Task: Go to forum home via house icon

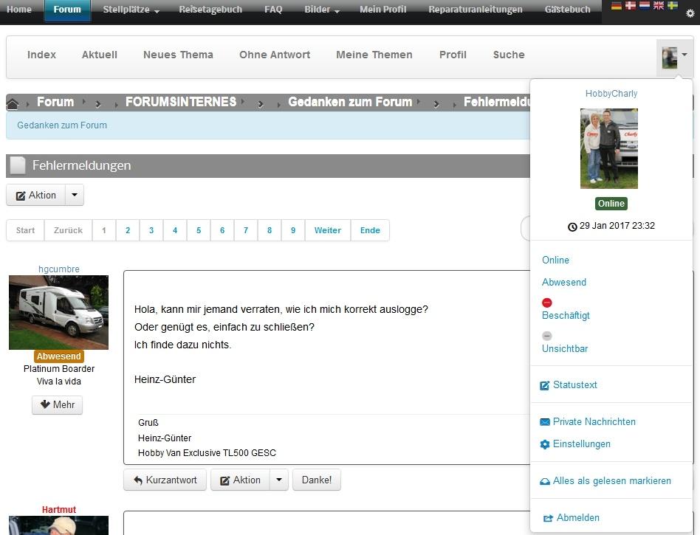Action: pyautogui.click(x=13, y=103)
